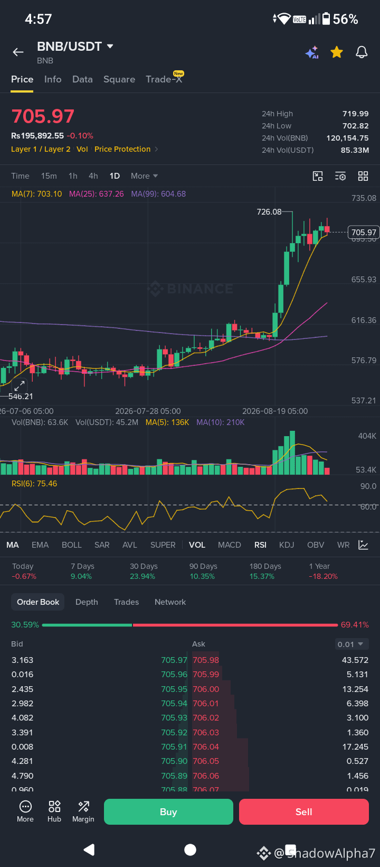
Task: Tap the battery status icon
Action: pos(326,19)
